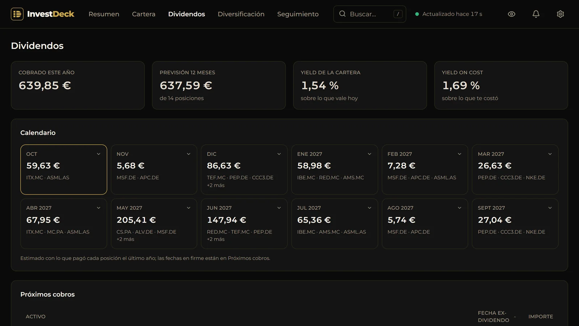Expand the OCT calendar card chevron
This screenshot has width=579, height=326.
tap(98, 154)
